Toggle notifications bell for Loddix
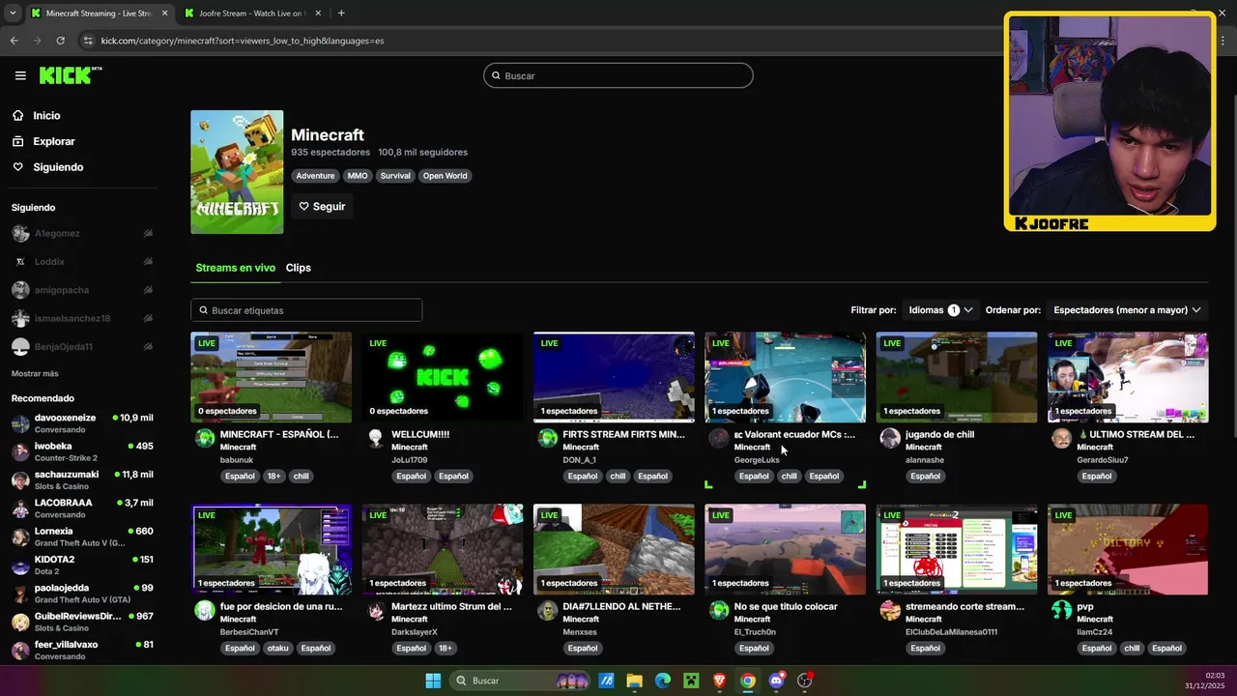The image size is (1237, 696). pos(148,261)
